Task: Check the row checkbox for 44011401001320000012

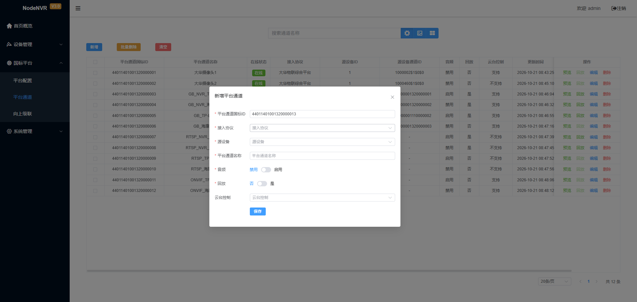Action: tap(95, 191)
